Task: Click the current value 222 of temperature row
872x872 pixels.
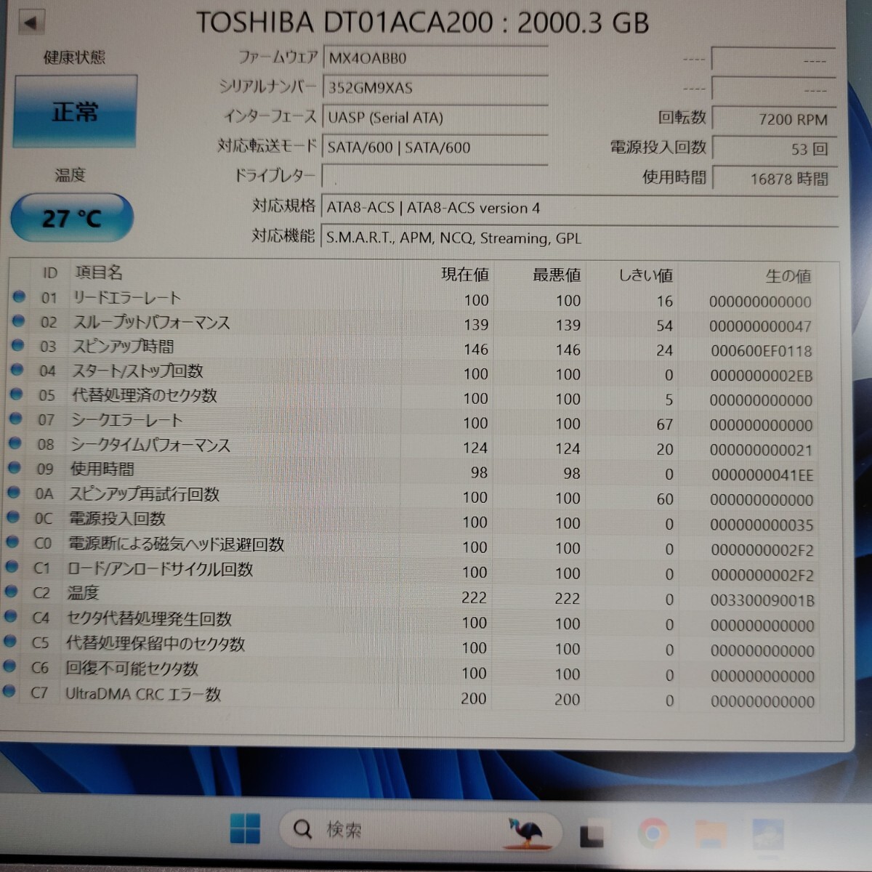Action: pyautogui.click(x=474, y=597)
